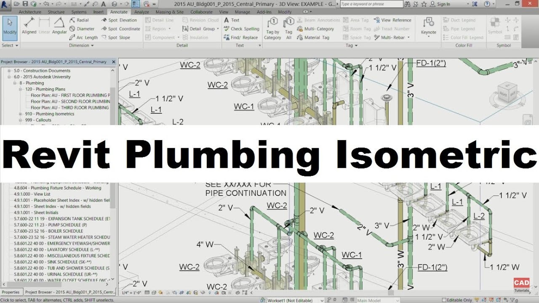Click the Communication Center binoculars icon
The height and width of the screenshot is (303, 539).
[x=407, y=4]
